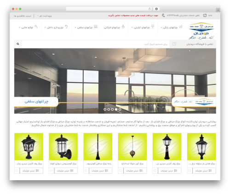
Task: Click the روف گاردن سحری چنار lantern image
Action: click(29, 147)
